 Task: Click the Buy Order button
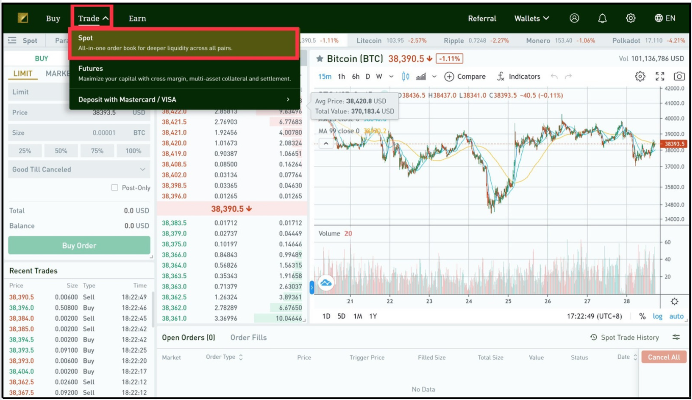tap(79, 245)
